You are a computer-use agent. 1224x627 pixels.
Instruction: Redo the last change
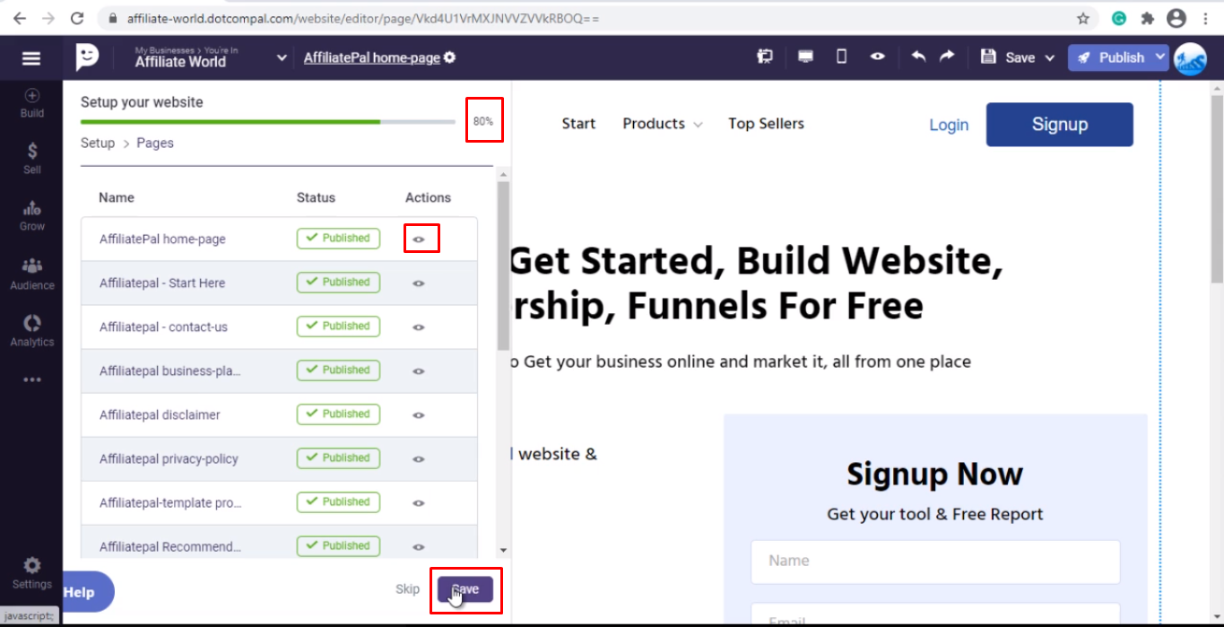[x=947, y=57]
